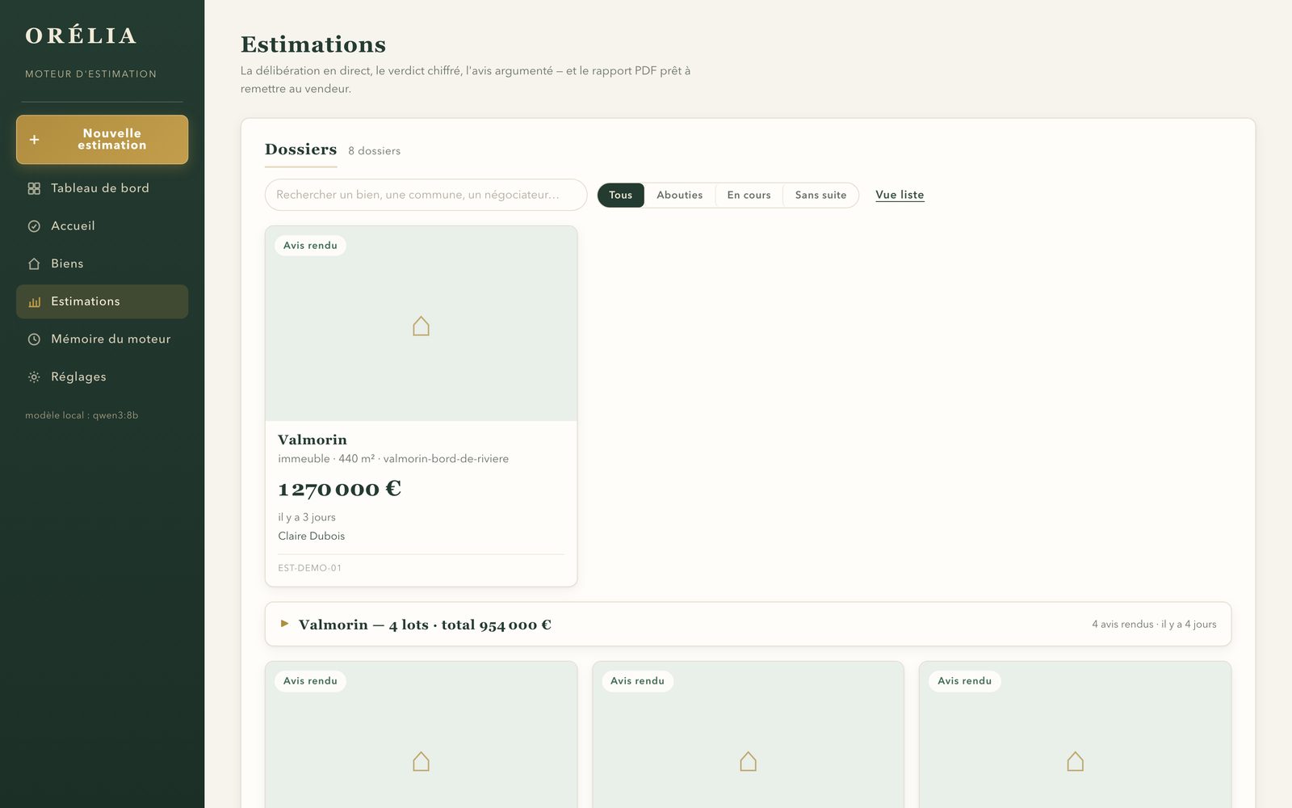Click 'modèle local : qwen3:8b' label
Screen dimensions: 1292x808
tap(82, 415)
